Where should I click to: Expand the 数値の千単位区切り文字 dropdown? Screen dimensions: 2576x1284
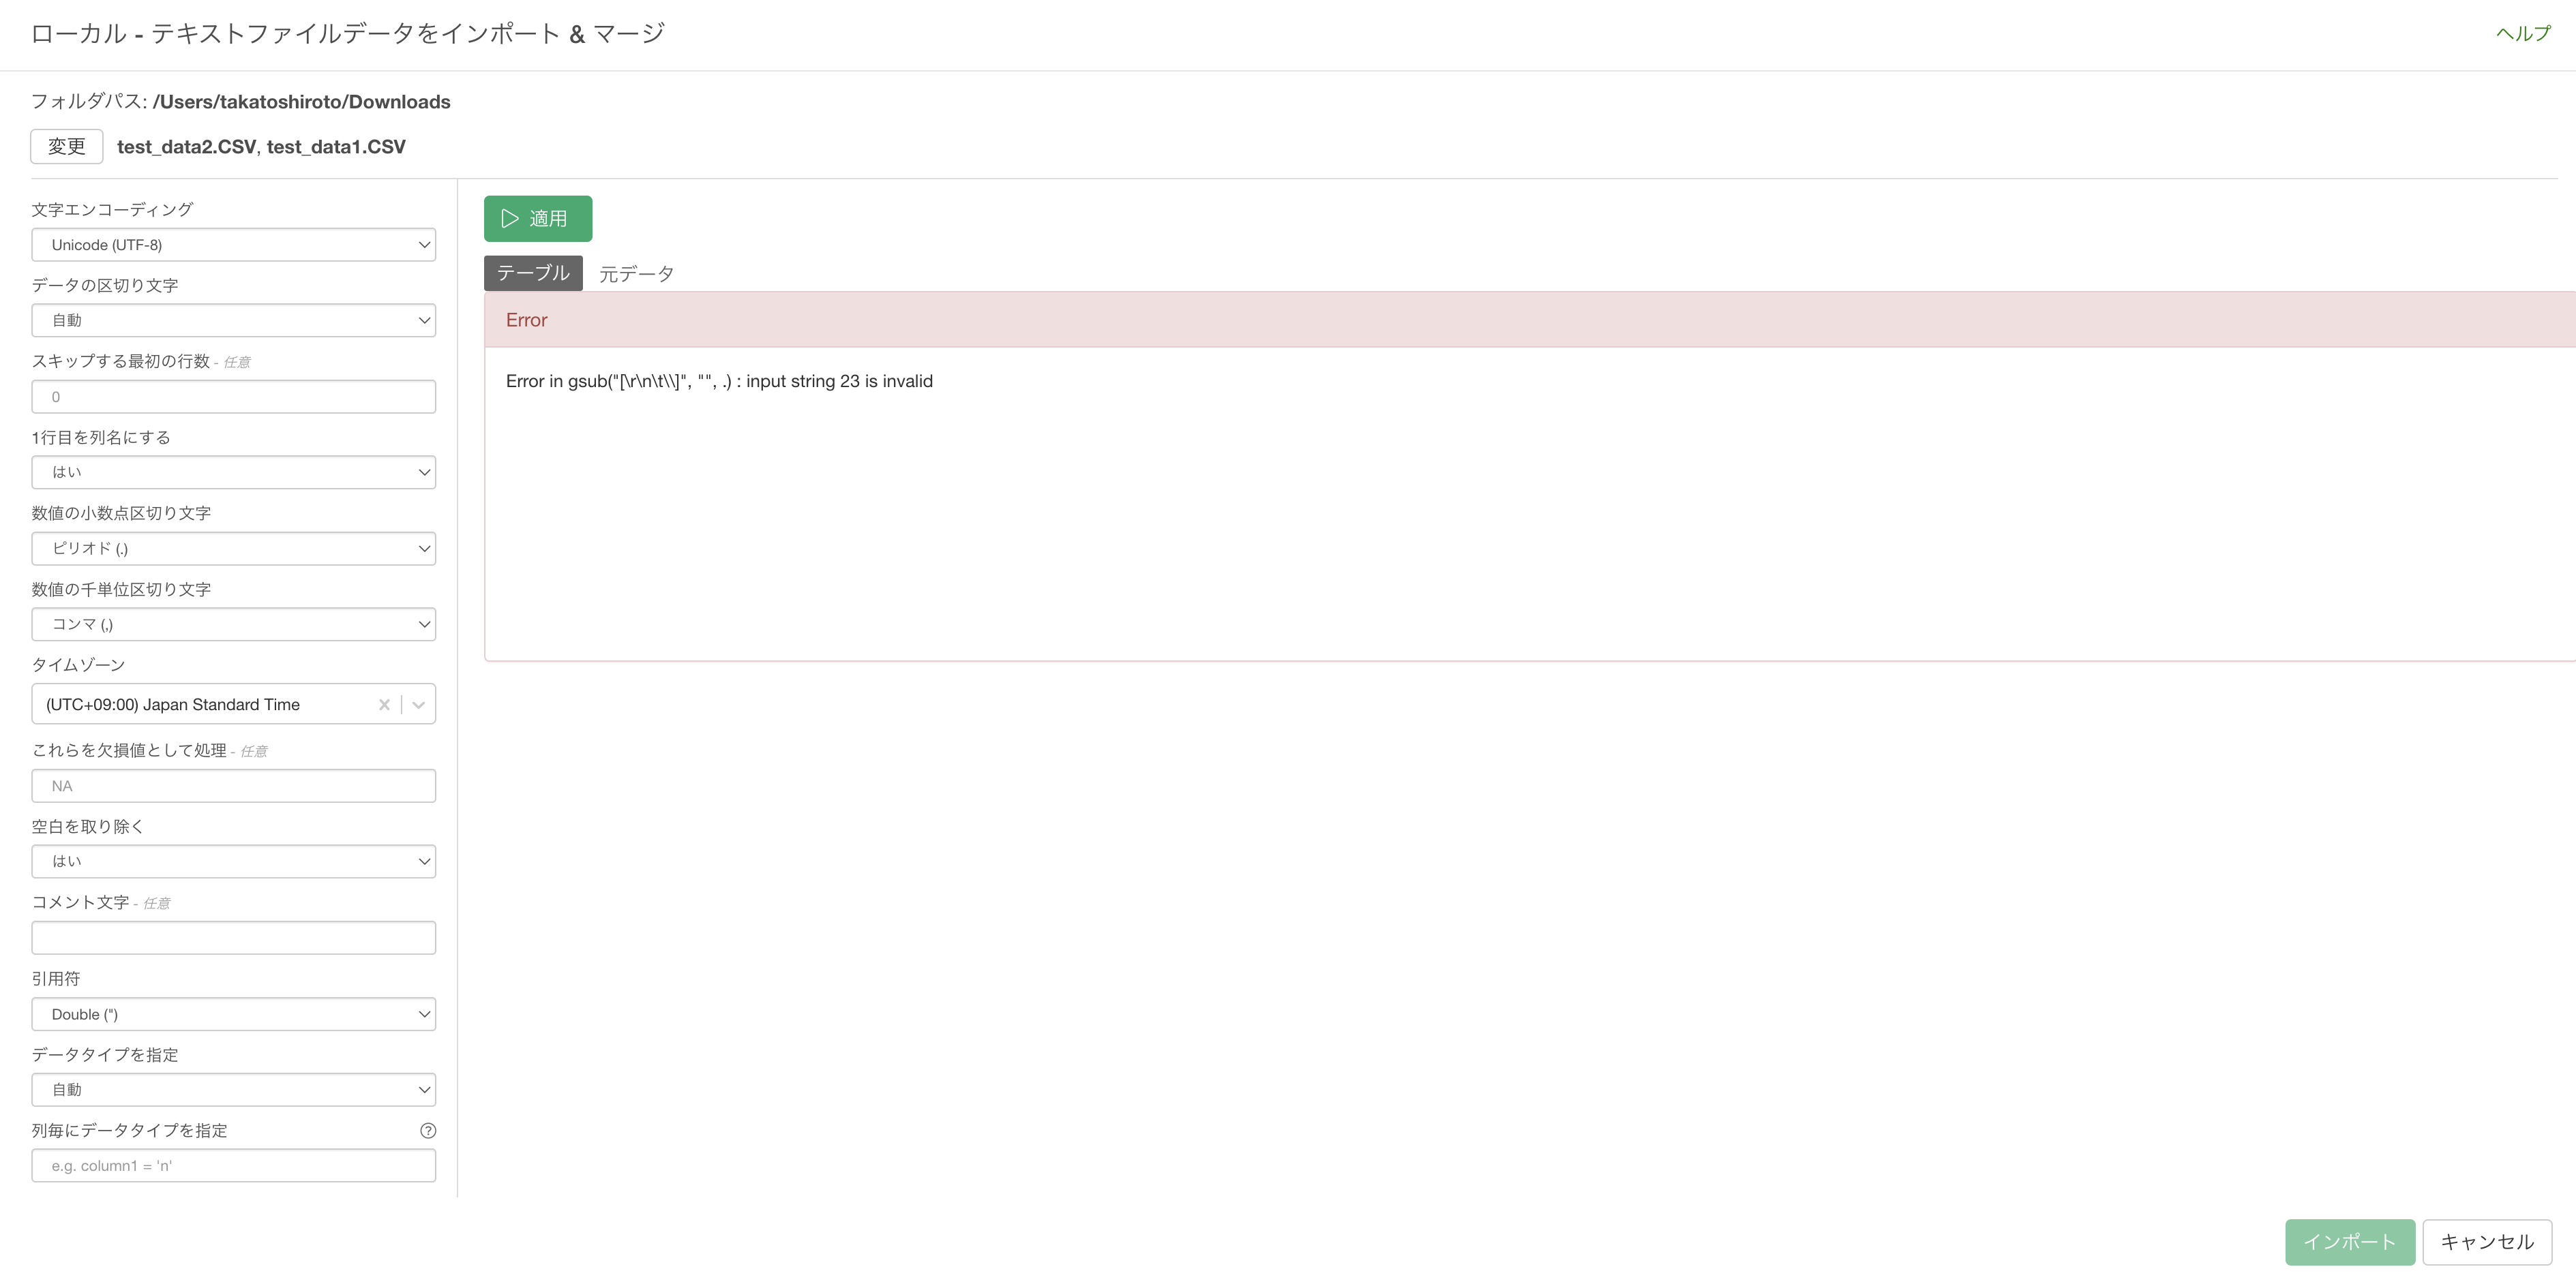(233, 624)
